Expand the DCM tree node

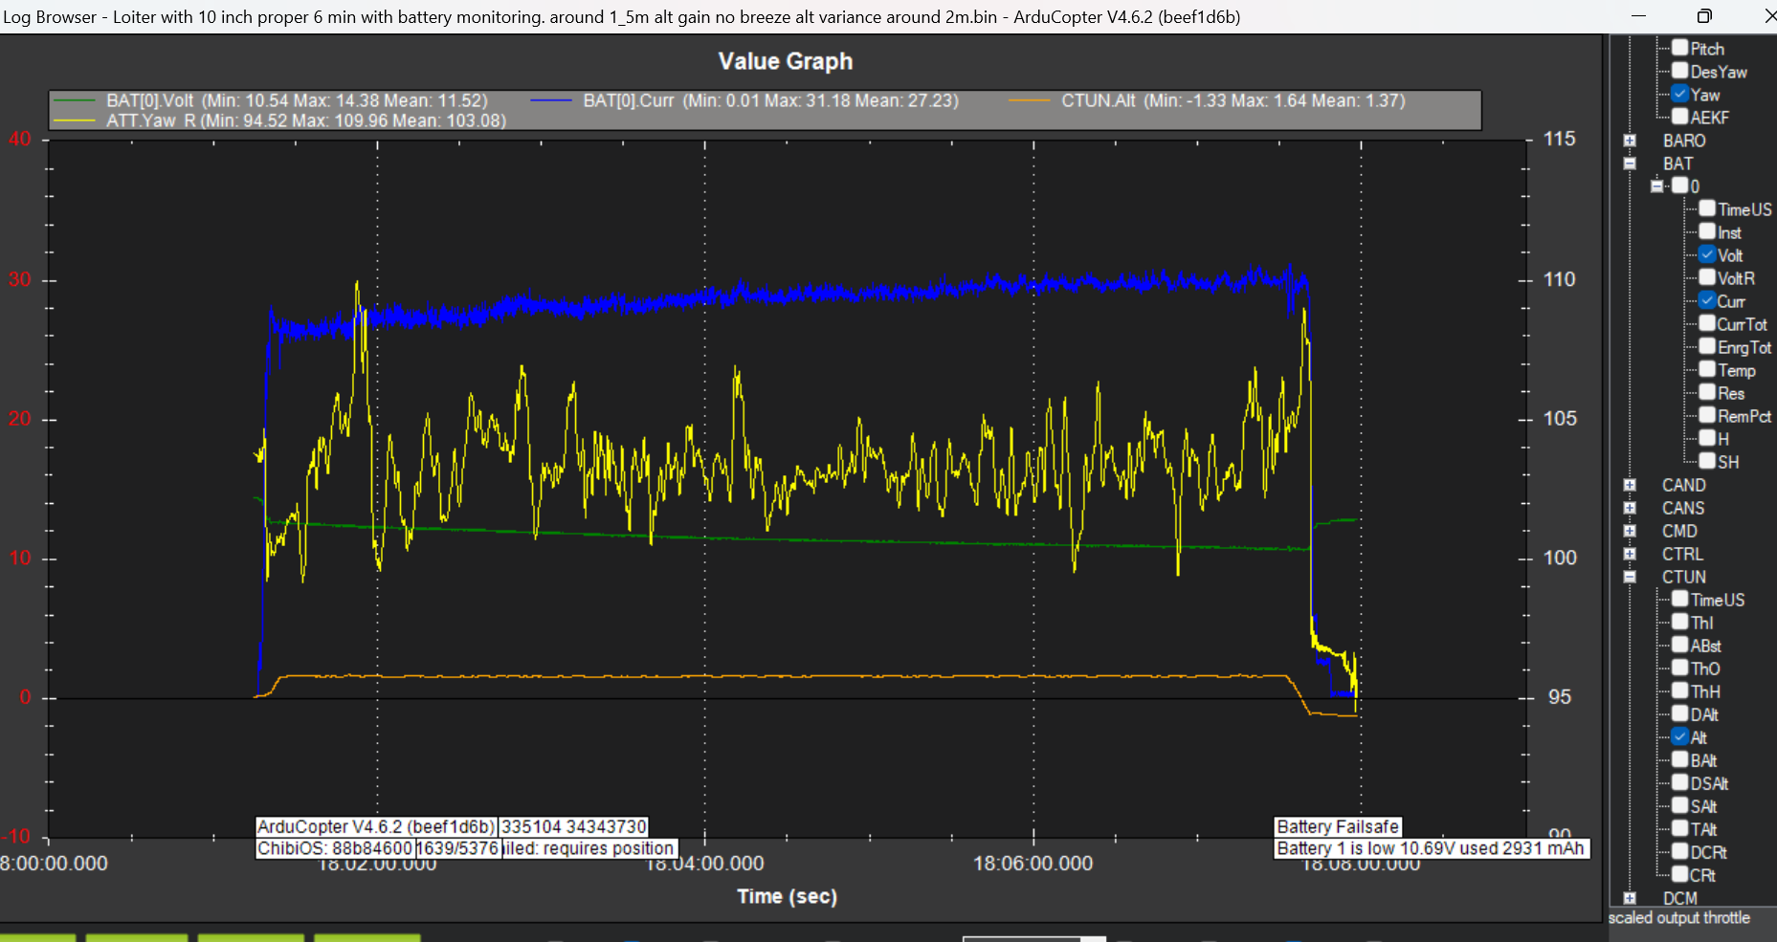click(1630, 898)
